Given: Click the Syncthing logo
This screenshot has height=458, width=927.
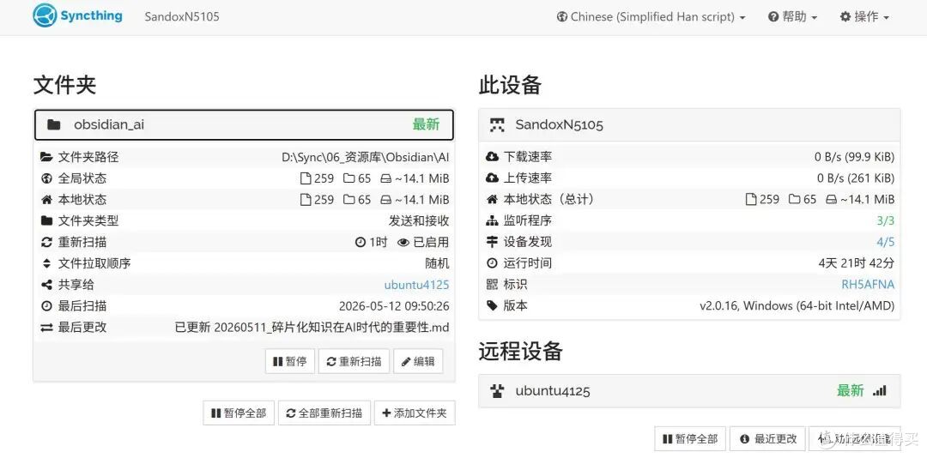Looking at the screenshot, I should point(77,16).
